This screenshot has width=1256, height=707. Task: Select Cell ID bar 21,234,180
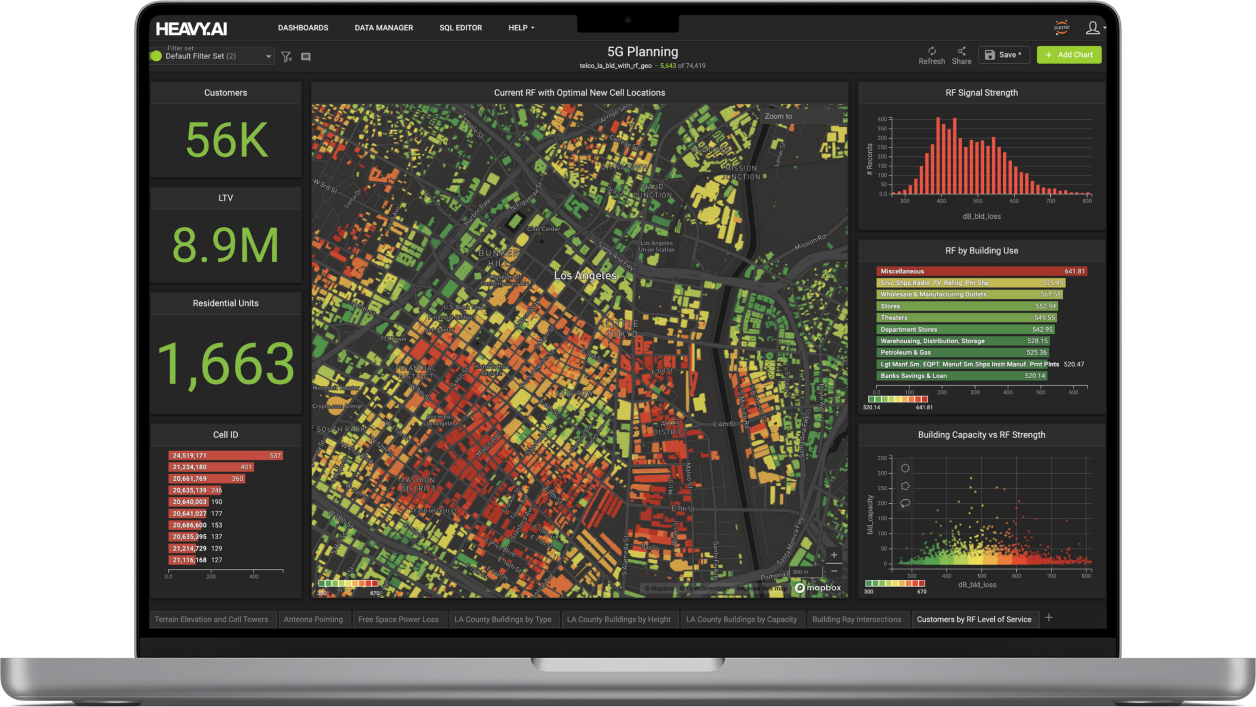point(211,467)
